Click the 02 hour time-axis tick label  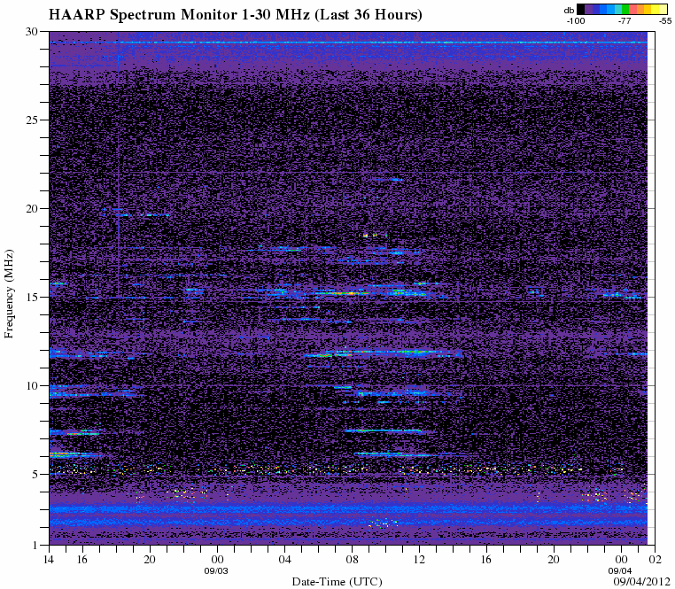tap(655, 559)
